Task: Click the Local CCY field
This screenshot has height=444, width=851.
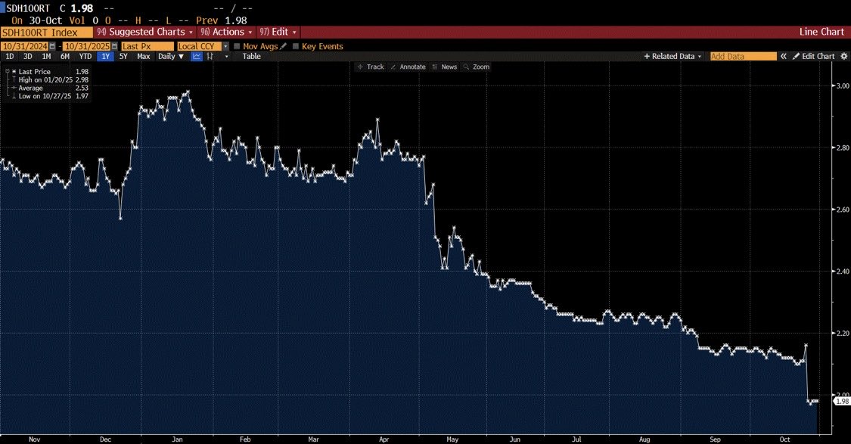Action: point(199,47)
